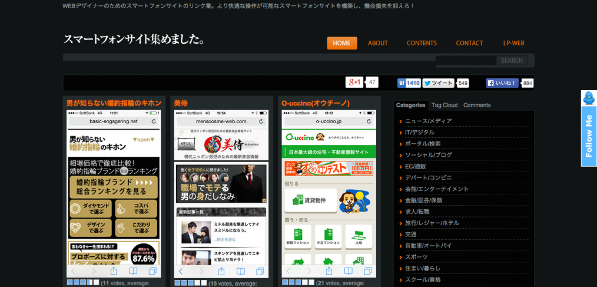Open the ABOUT menu item
Screen dimensions: 597x287
[378, 43]
